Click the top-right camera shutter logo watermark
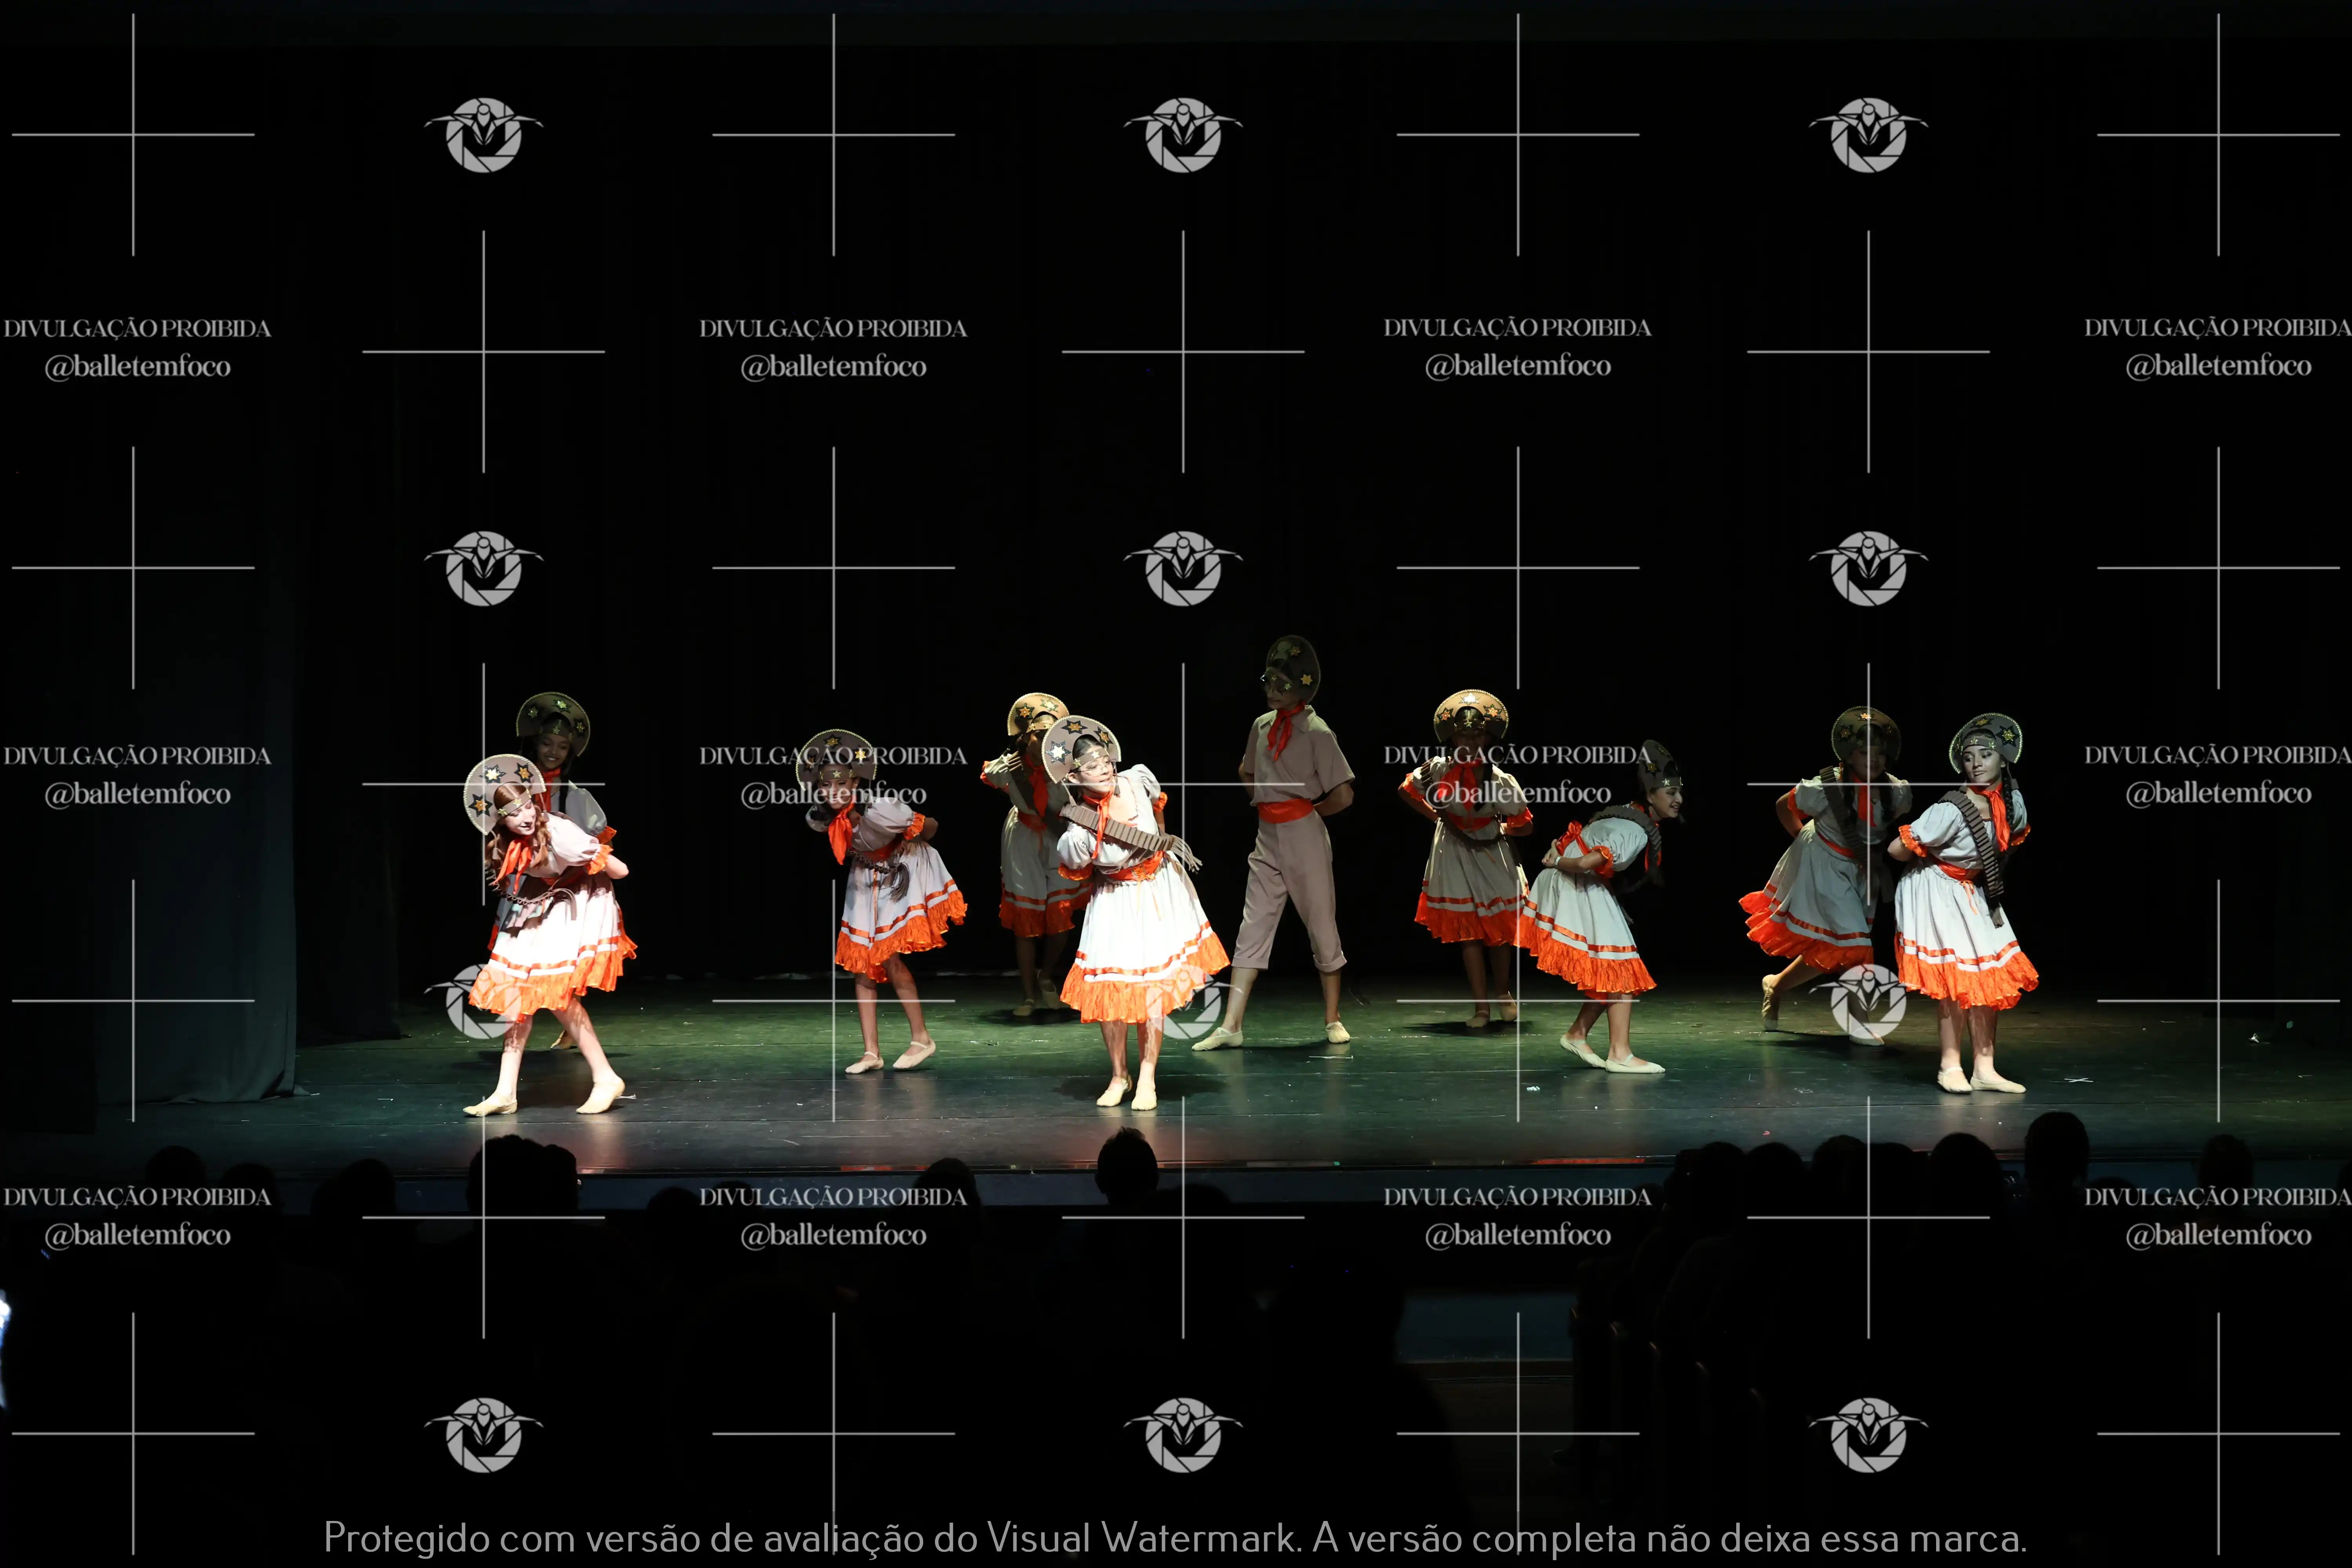2352x1568 pixels. 1868,135
